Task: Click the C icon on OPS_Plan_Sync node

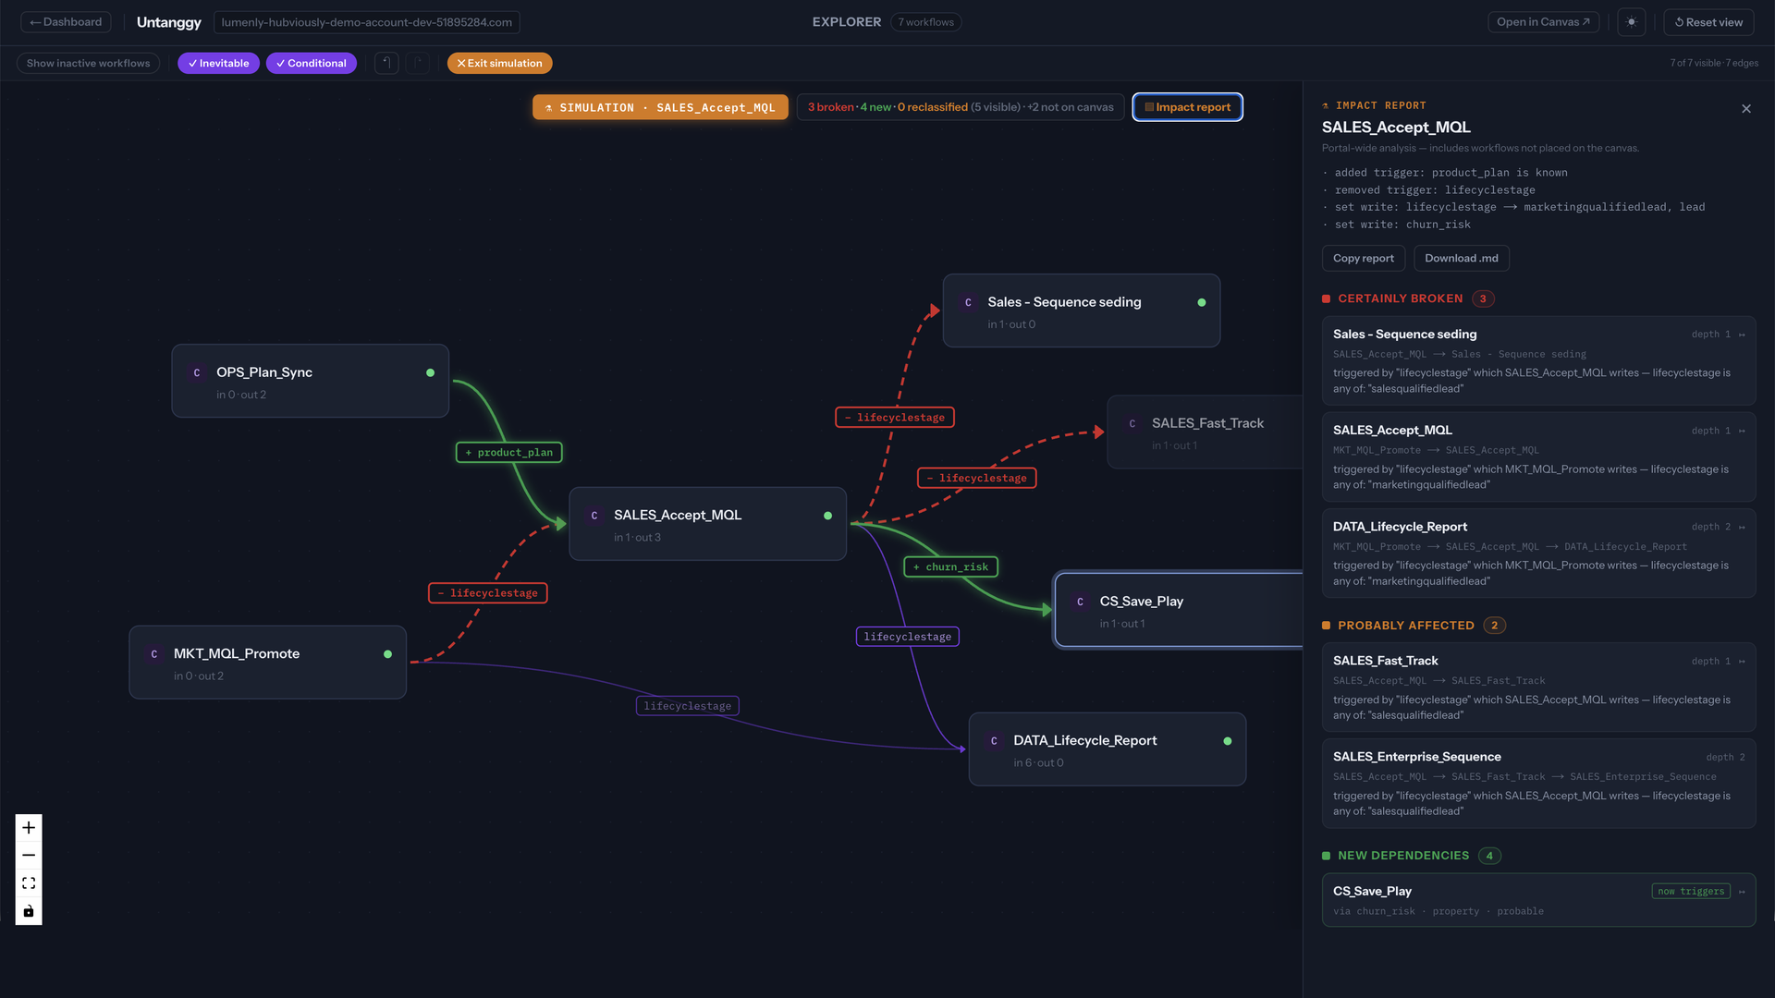Action: (197, 372)
